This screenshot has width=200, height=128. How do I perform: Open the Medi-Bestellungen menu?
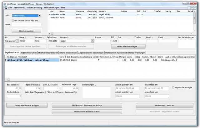tap(52, 7)
